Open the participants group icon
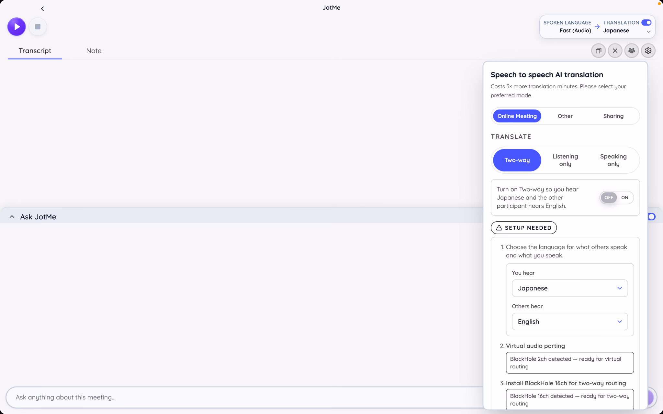 pyautogui.click(x=632, y=50)
